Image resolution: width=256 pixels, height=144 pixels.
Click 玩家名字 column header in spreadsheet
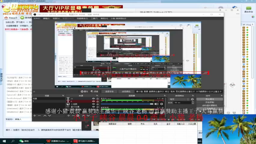pyautogui.click(x=112, y=124)
